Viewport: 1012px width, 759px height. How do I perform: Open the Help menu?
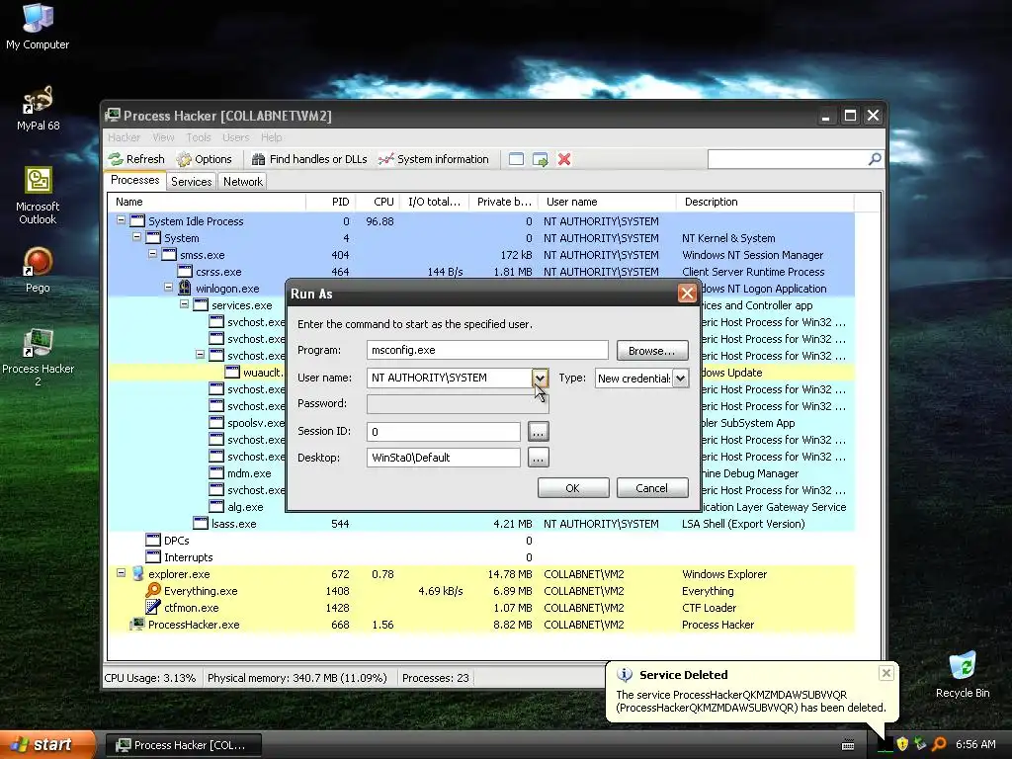tap(271, 137)
